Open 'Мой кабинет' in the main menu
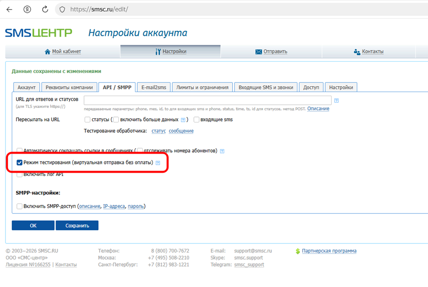 (x=63, y=52)
